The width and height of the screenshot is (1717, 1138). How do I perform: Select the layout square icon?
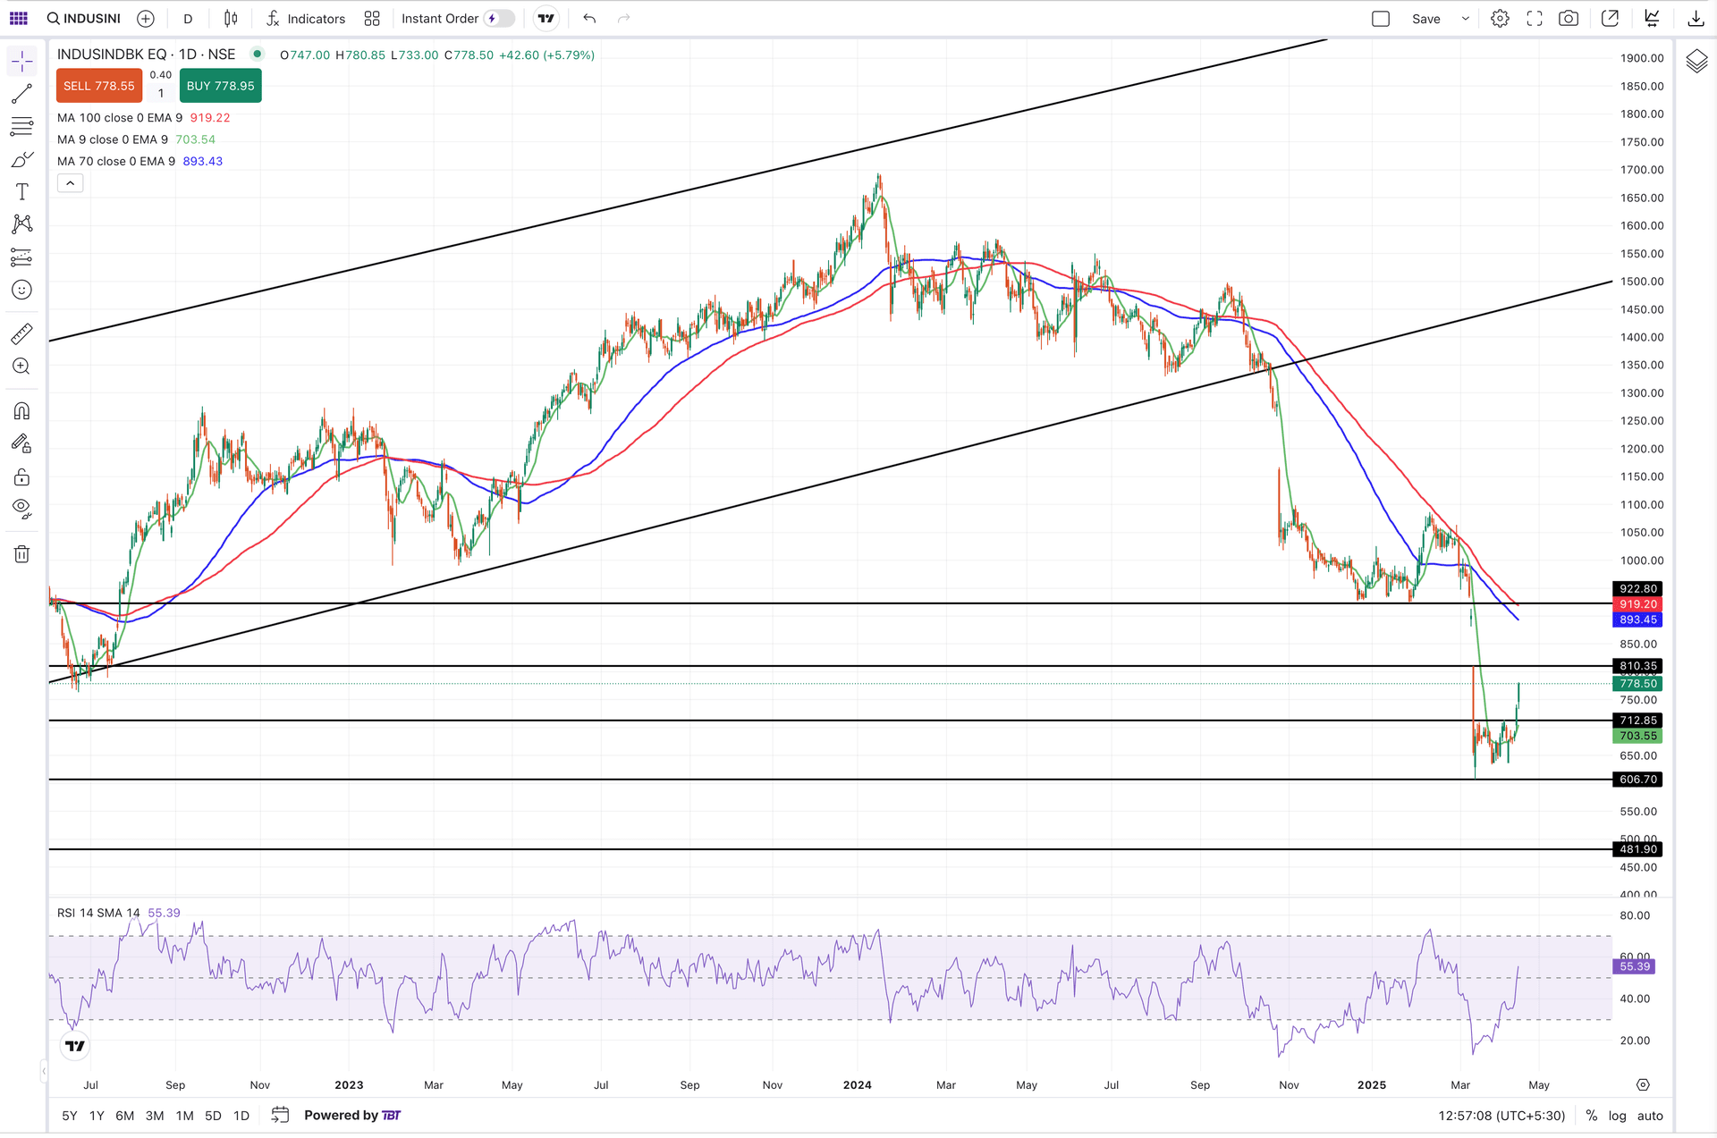1381,18
